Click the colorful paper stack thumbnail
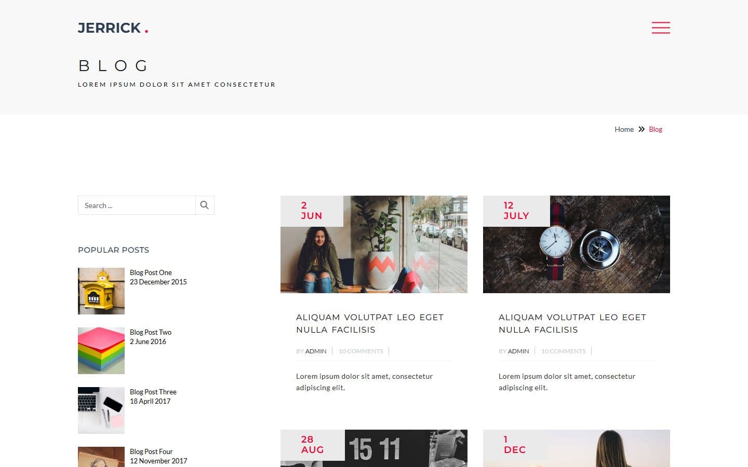This screenshot has width=748, height=467. (x=101, y=351)
